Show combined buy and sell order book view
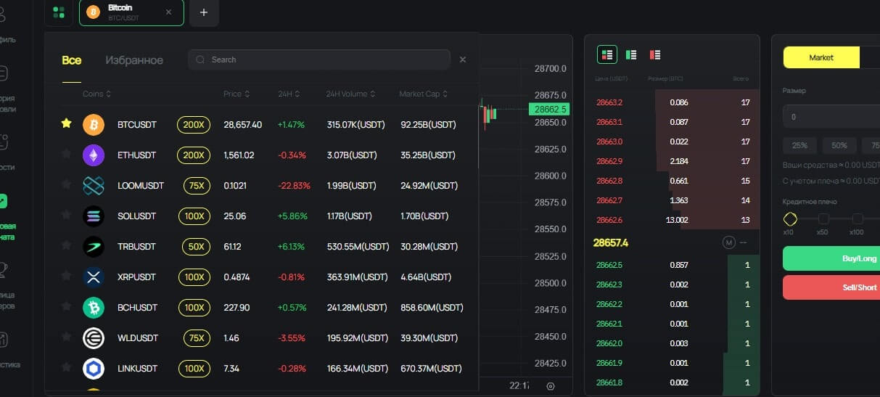Screen dimensions: 880x397 pos(607,54)
